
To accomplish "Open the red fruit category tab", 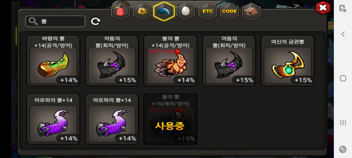I will point(120,11).
